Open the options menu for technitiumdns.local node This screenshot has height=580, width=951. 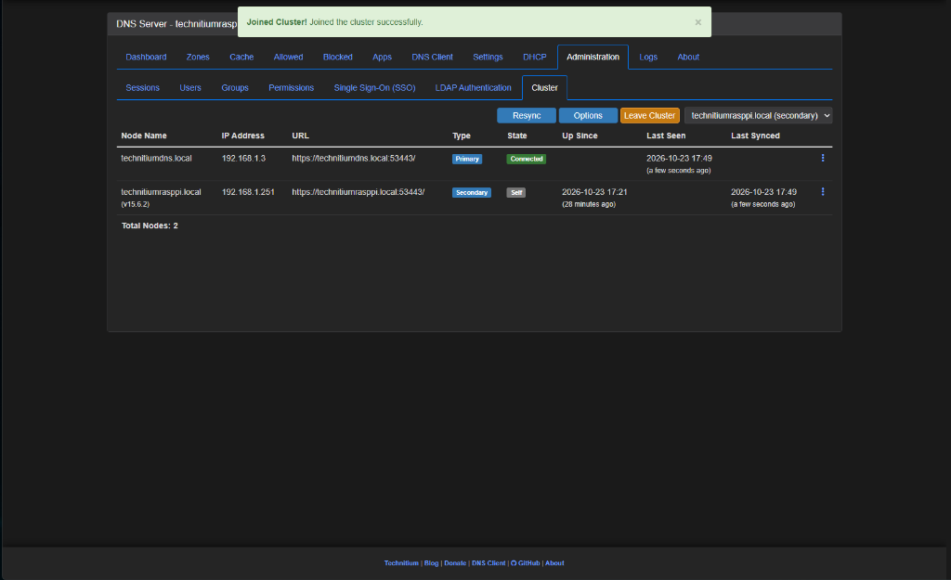(x=823, y=158)
